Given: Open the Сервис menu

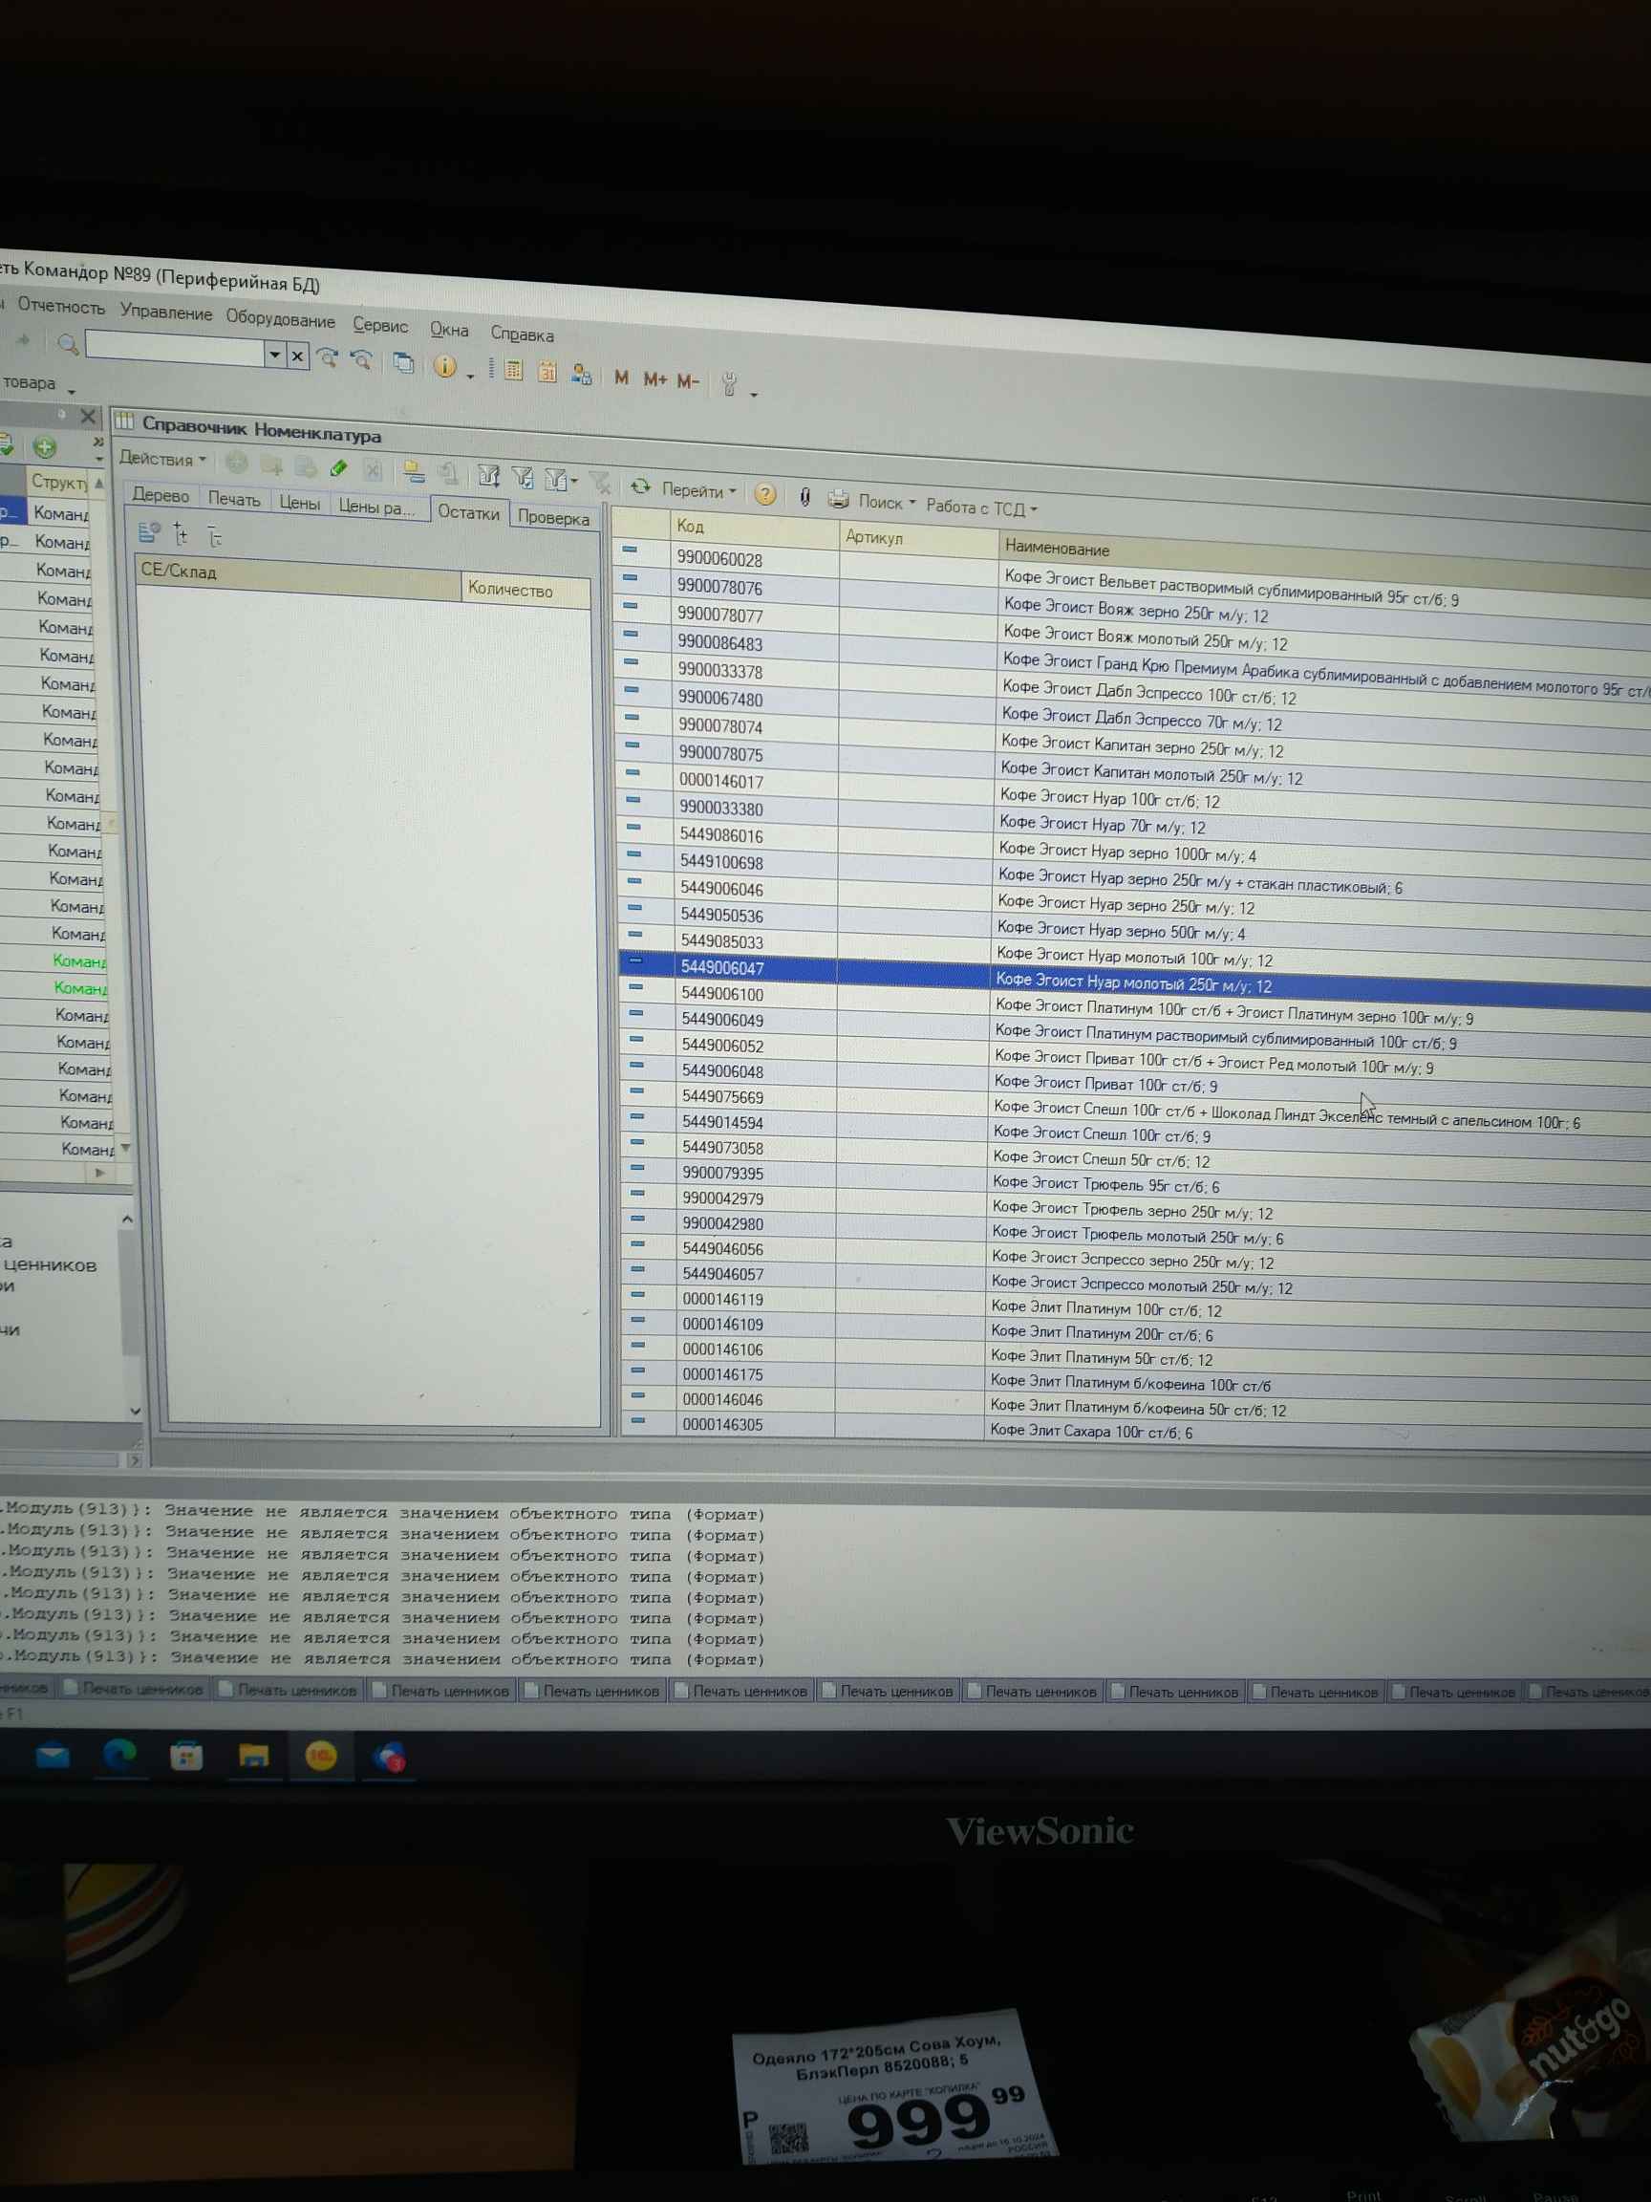Looking at the screenshot, I should pos(380,326).
